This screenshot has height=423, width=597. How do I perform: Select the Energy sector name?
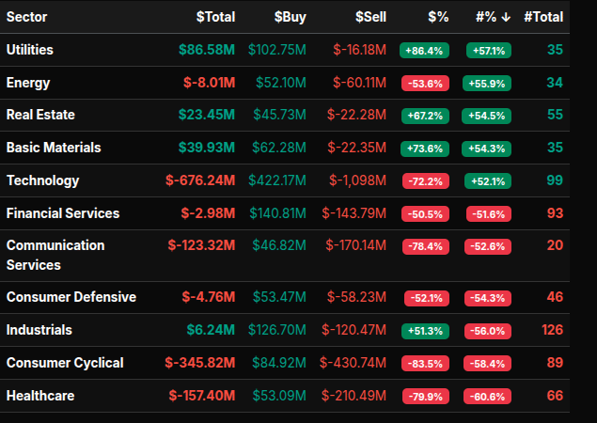tap(28, 83)
